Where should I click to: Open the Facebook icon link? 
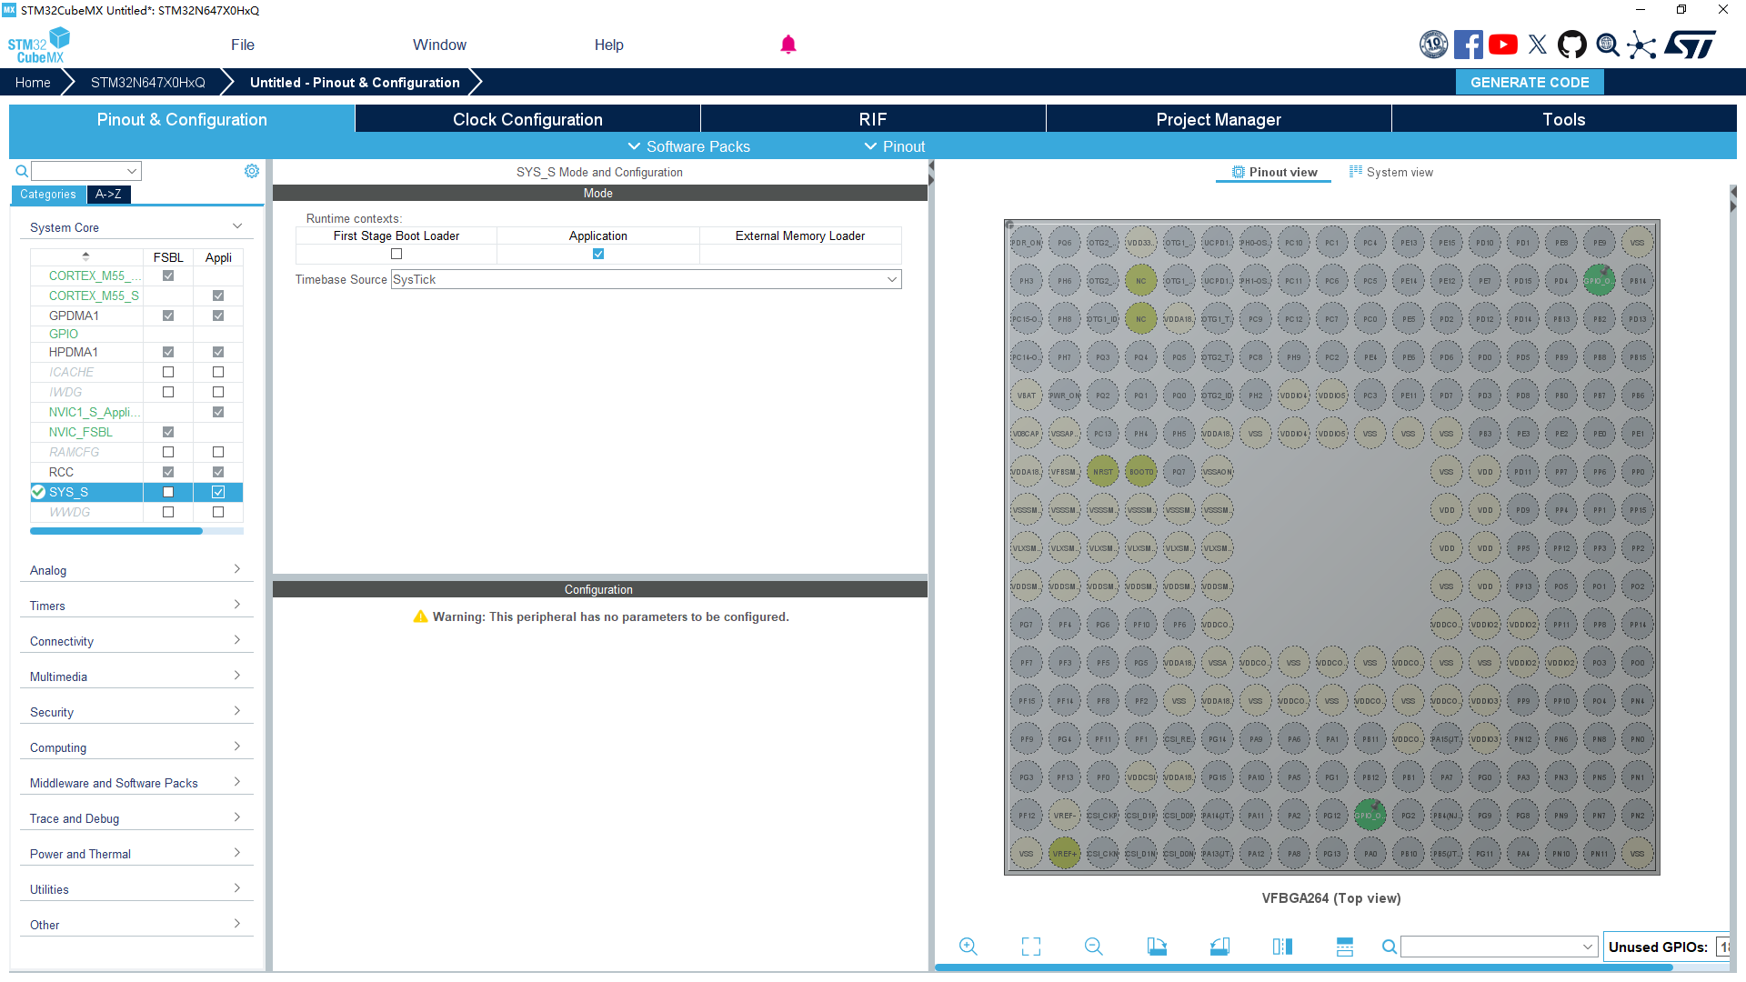[x=1468, y=45]
